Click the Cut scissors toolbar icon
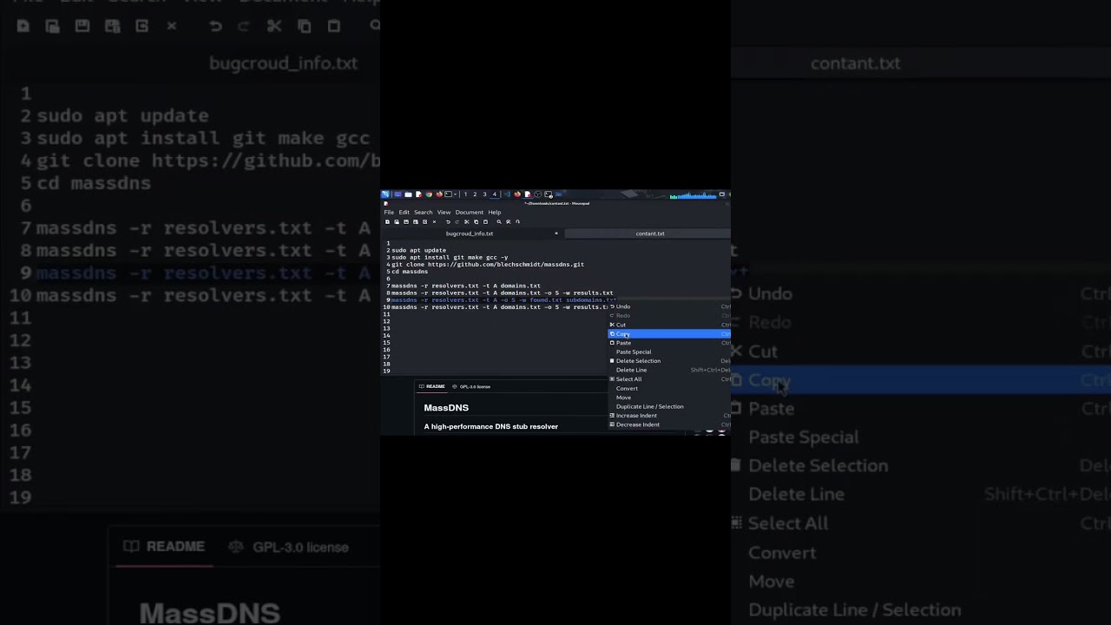The width and height of the screenshot is (1111, 625). (x=466, y=222)
